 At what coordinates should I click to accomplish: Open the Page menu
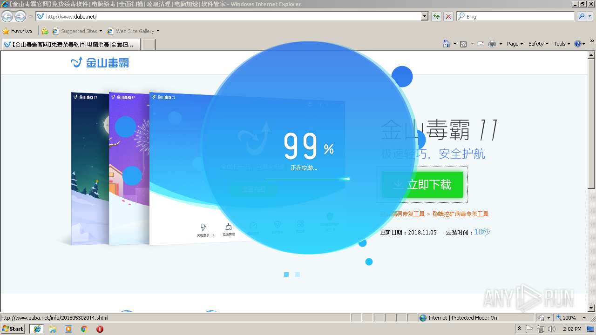(515, 44)
